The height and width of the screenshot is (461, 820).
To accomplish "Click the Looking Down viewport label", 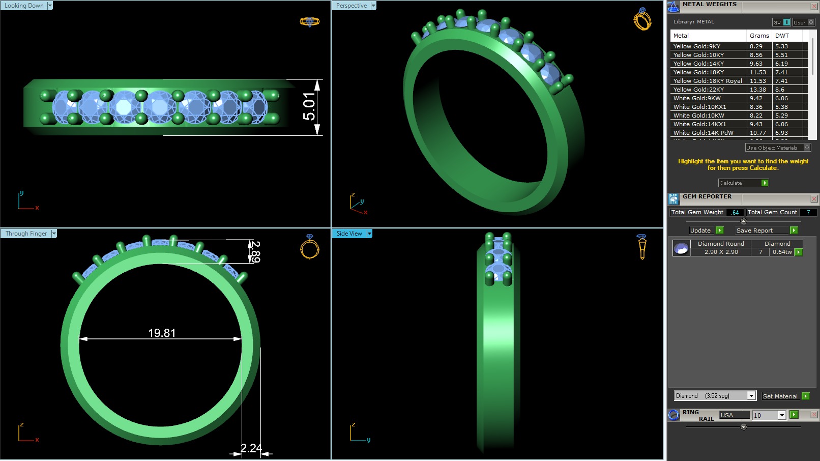I will (24, 6).
